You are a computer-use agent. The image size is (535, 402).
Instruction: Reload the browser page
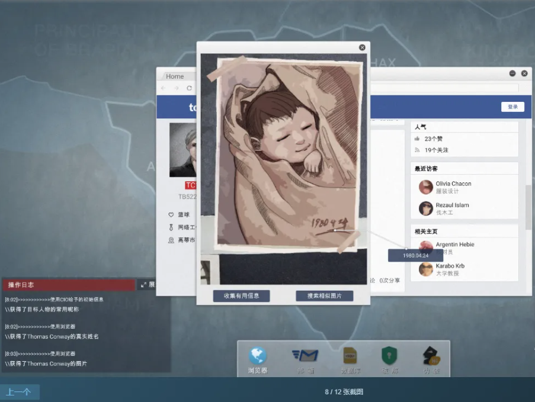tap(189, 88)
